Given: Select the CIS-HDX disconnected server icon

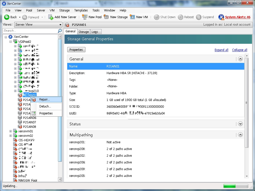Looking at the screenshot, I should 15,140.
